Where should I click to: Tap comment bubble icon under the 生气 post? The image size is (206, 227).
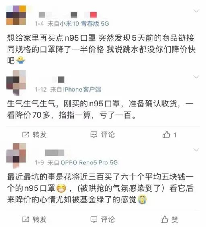click(94, 135)
